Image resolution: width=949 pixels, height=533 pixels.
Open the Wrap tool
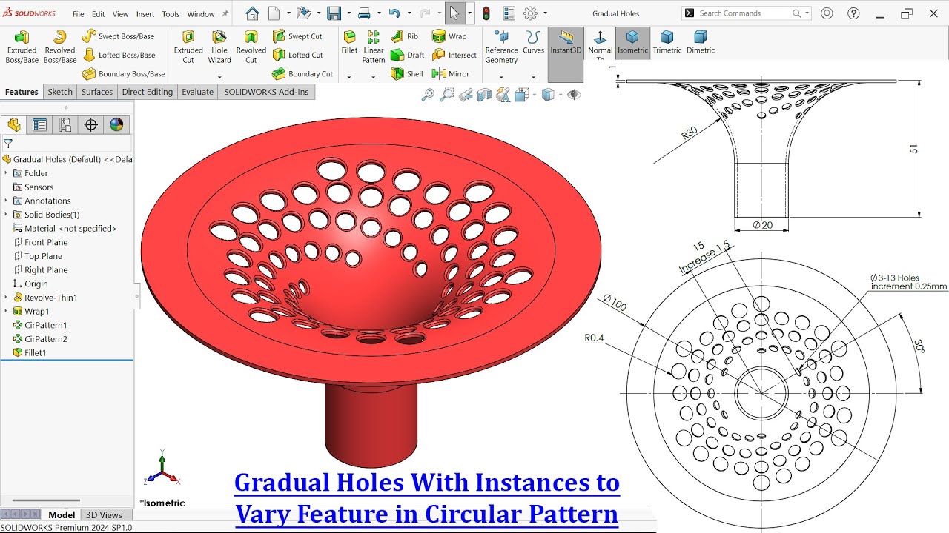pos(449,36)
